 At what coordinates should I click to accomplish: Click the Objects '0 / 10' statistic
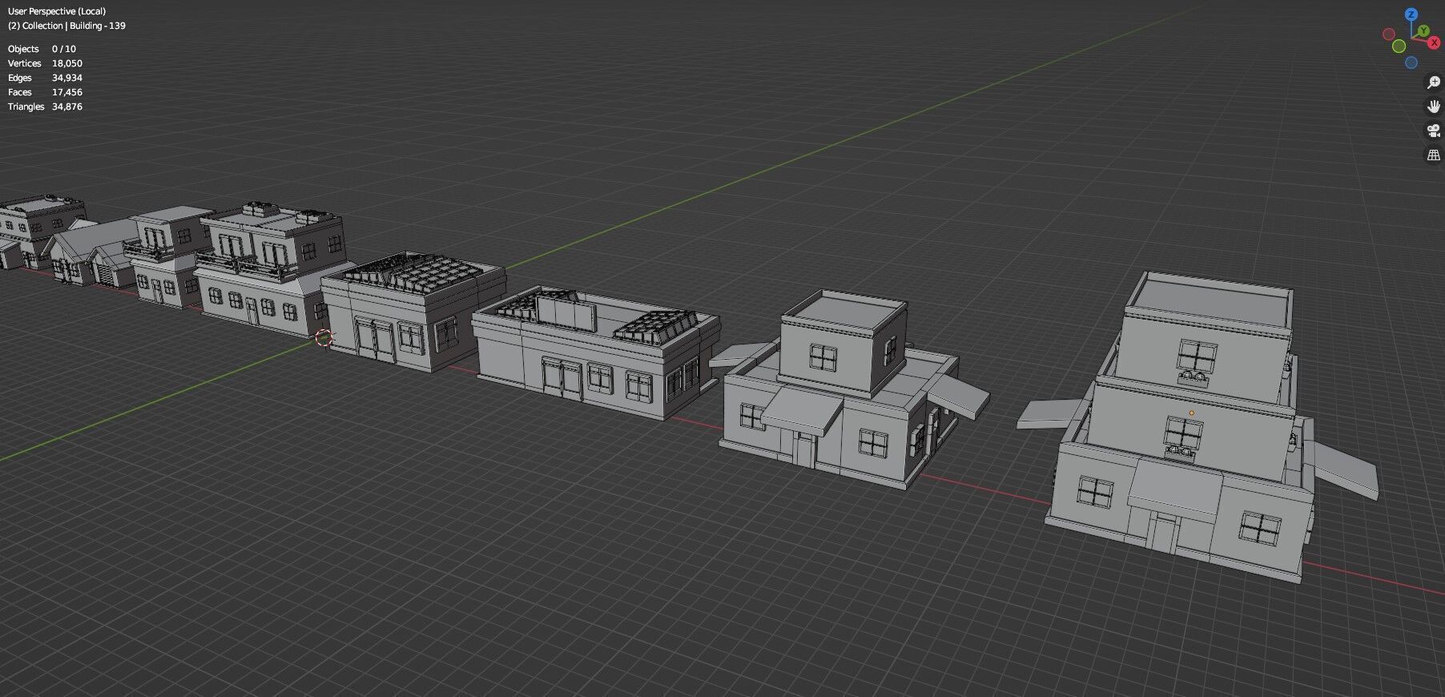[x=64, y=49]
